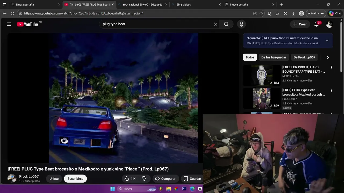Image resolution: width=344 pixels, height=193 pixels.
Task: Click the main video player
Action: tap(123, 98)
